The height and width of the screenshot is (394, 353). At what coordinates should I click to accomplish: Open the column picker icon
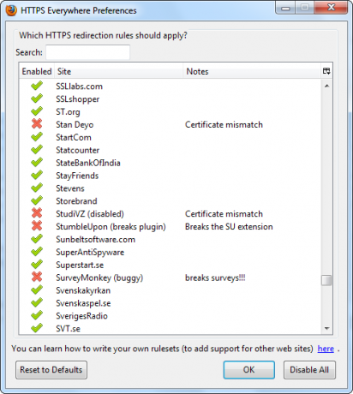[x=326, y=71]
